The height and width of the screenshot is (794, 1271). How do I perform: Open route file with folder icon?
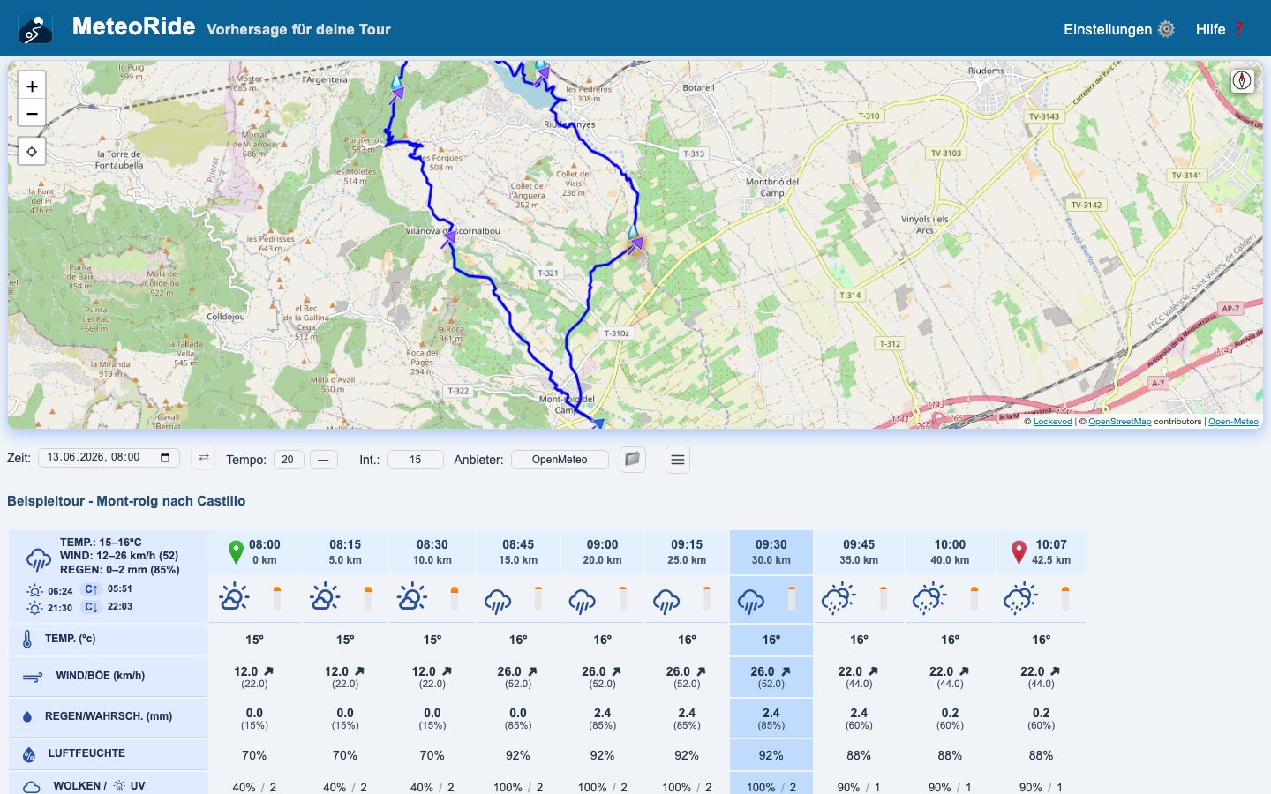pos(632,459)
